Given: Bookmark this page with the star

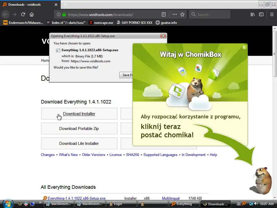Looking at the screenshot, I should [182, 15].
